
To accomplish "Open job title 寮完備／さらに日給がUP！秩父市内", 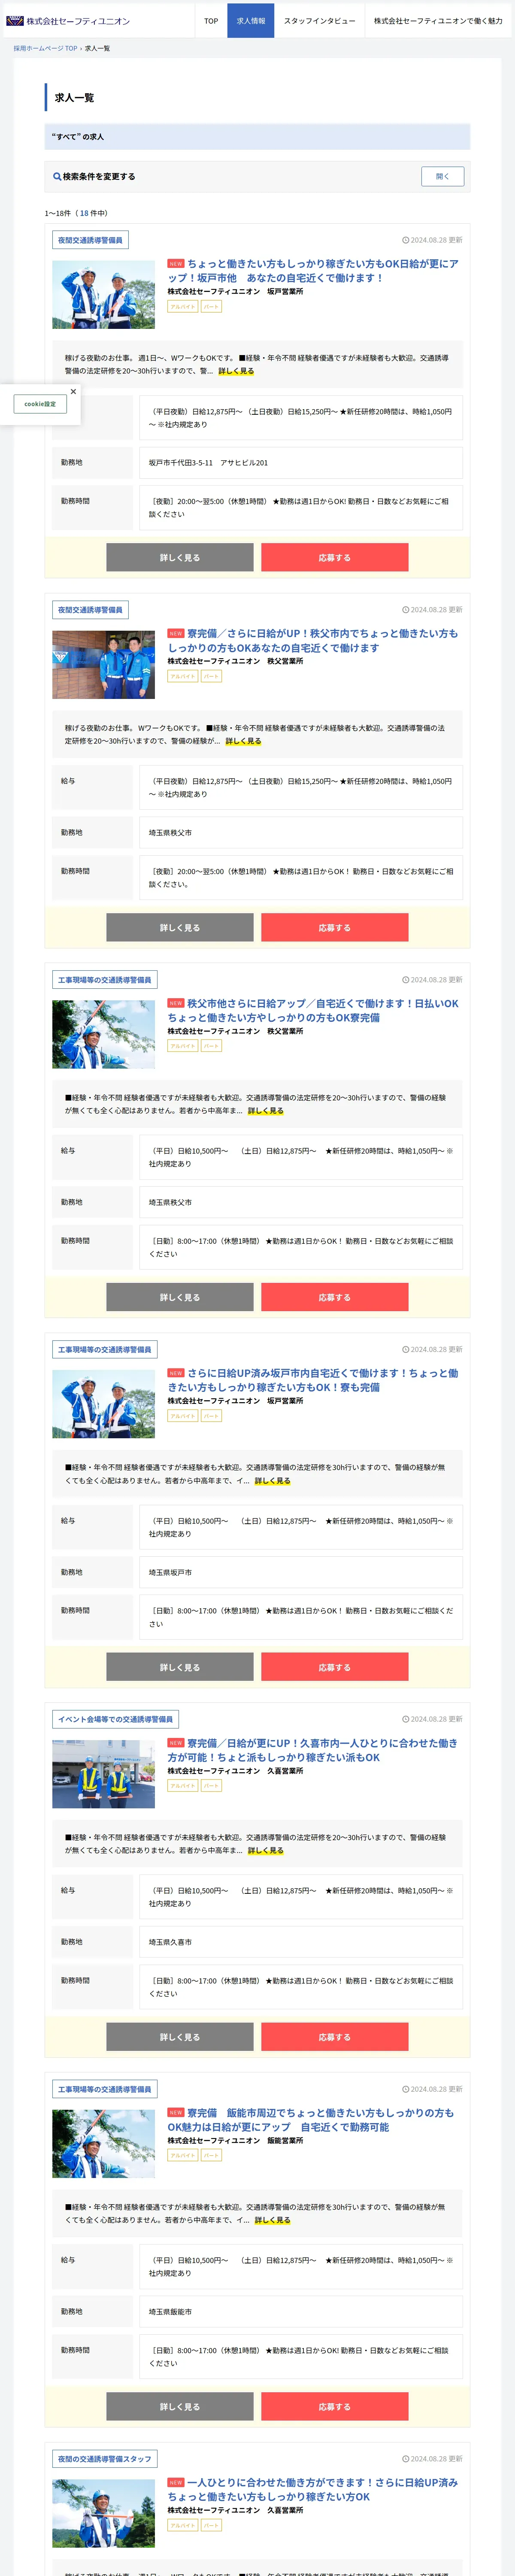I will coord(313,641).
